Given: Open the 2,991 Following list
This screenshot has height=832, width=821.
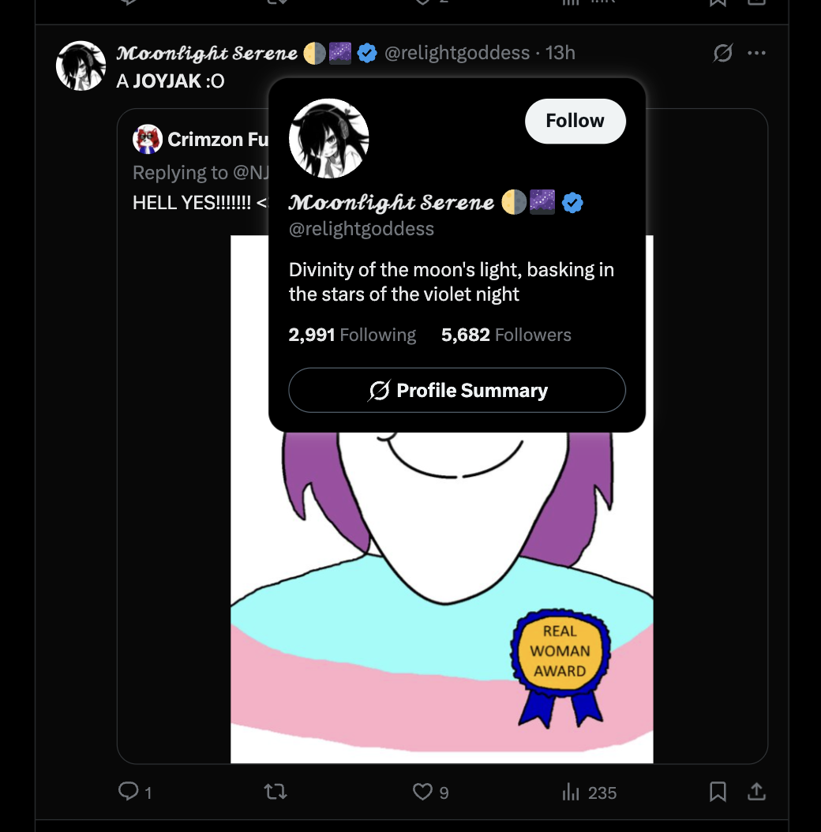Looking at the screenshot, I should (x=352, y=335).
